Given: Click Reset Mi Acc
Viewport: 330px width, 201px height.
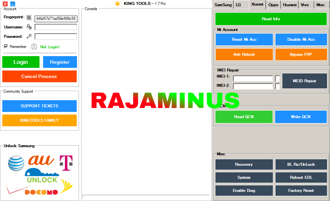Looking at the screenshot, I should click(244, 39).
